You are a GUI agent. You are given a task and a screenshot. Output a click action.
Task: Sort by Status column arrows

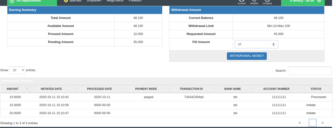point(330,89)
